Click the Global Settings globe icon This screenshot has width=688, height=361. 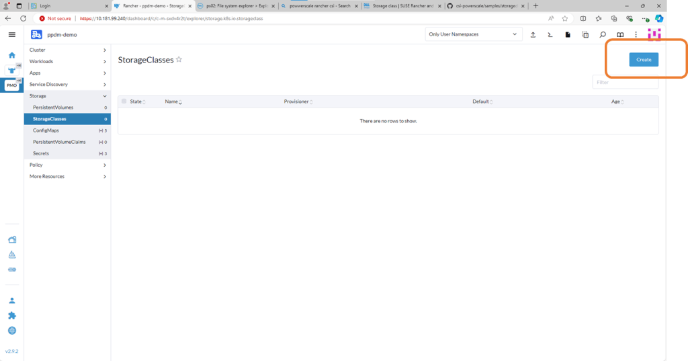11,330
